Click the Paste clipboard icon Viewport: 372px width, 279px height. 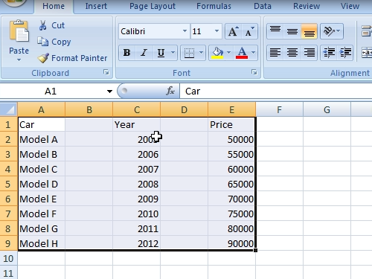click(x=19, y=32)
